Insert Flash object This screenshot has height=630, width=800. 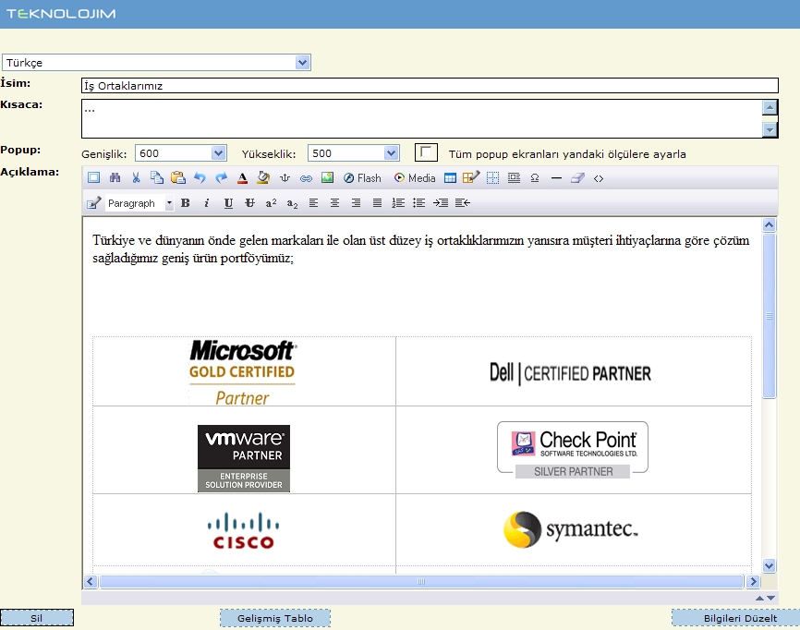362,178
